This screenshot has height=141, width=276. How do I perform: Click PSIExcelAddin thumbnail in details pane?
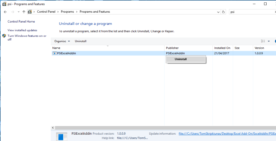tap(62, 137)
